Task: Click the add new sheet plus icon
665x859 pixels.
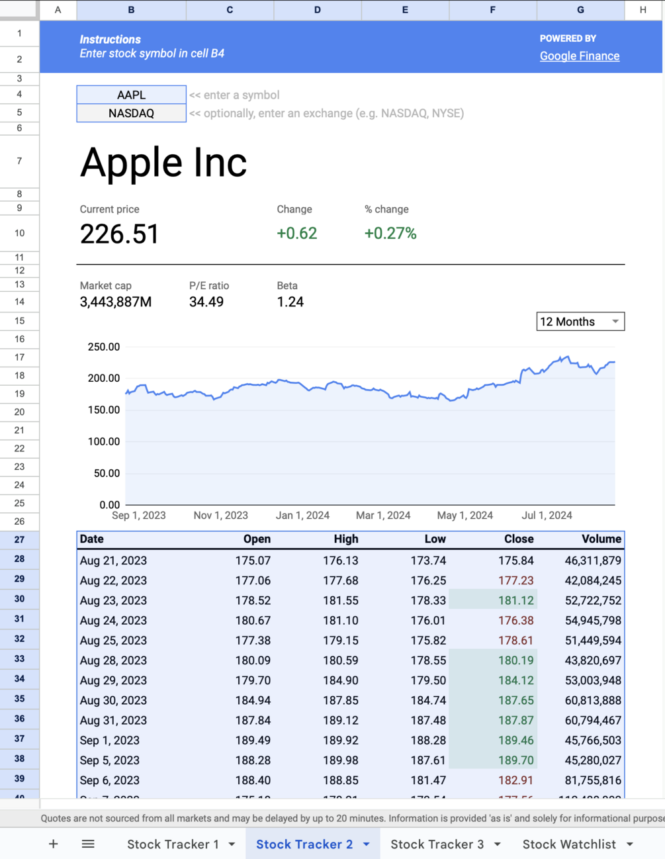Action: [54, 844]
